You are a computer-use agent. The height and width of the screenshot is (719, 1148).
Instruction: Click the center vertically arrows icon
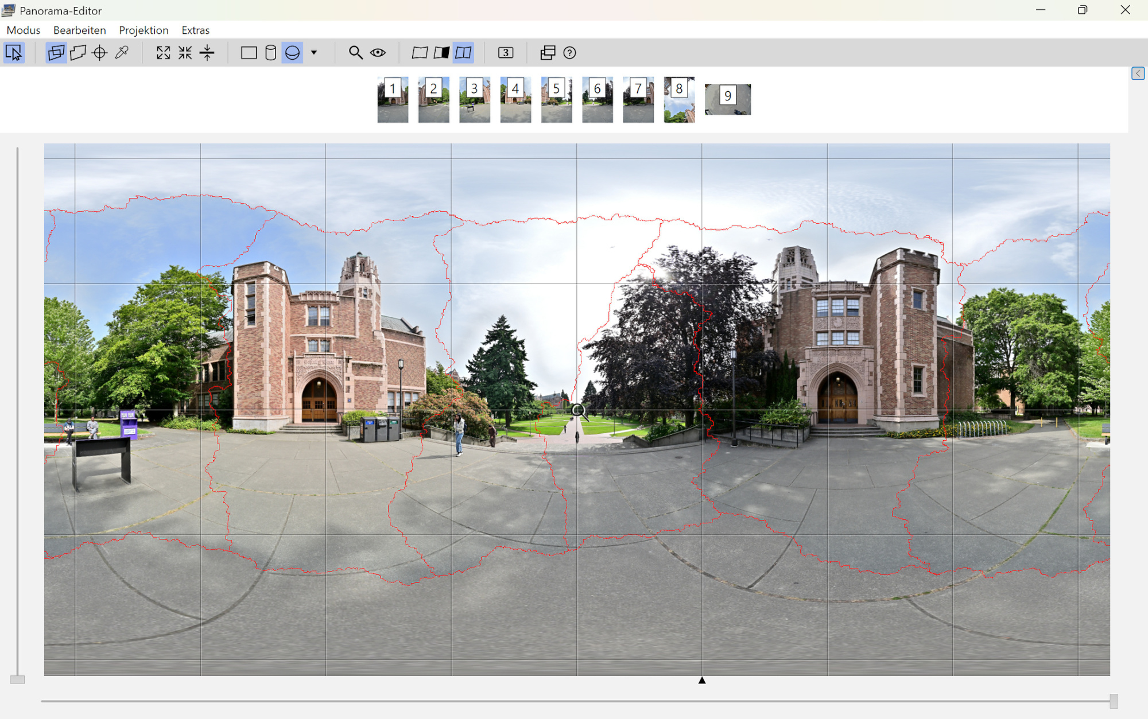pyautogui.click(x=207, y=53)
